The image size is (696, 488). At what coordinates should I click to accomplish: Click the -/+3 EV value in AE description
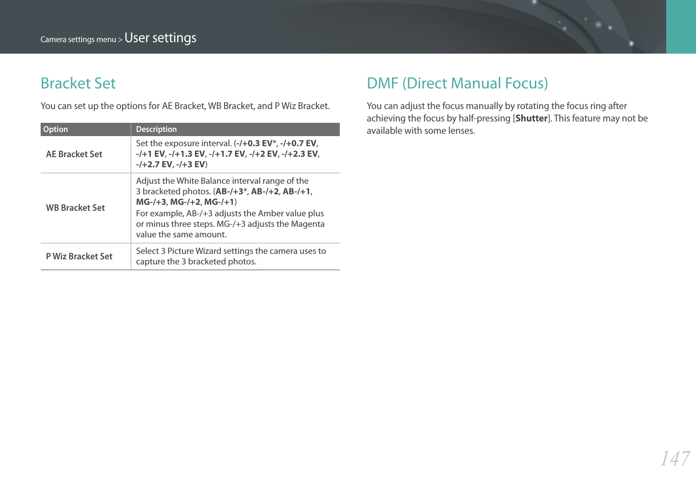(190, 164)
